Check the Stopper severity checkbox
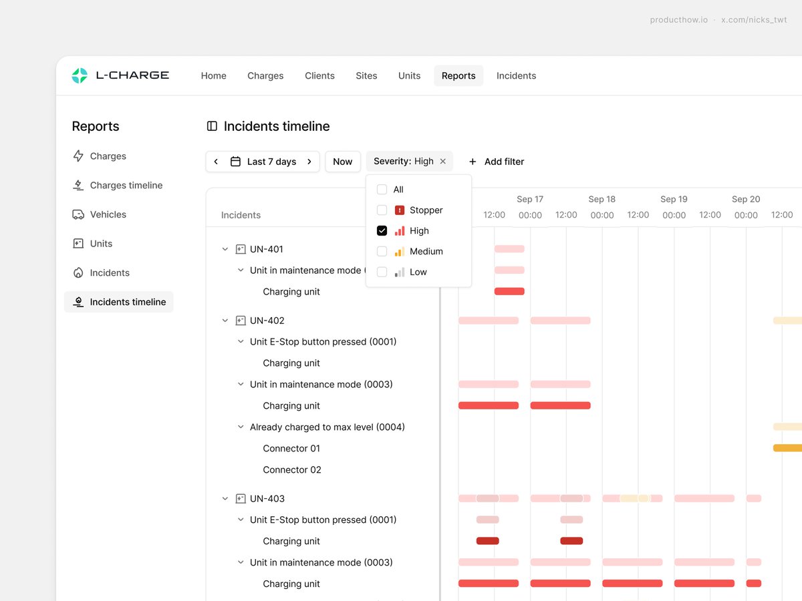This screenshot has width=802, height=601. point(382,210)
